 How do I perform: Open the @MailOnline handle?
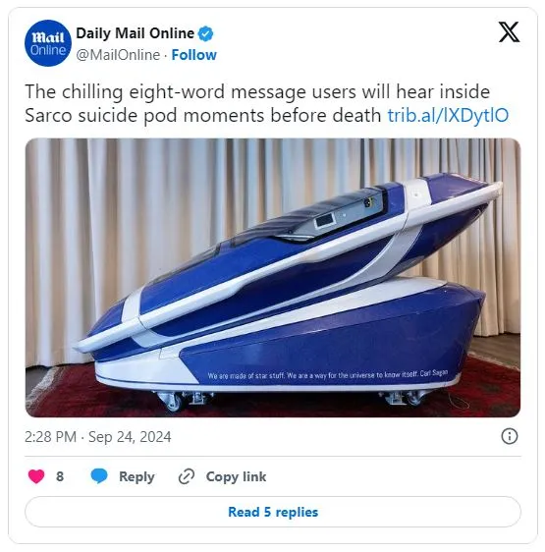click(x=118, y=55)
